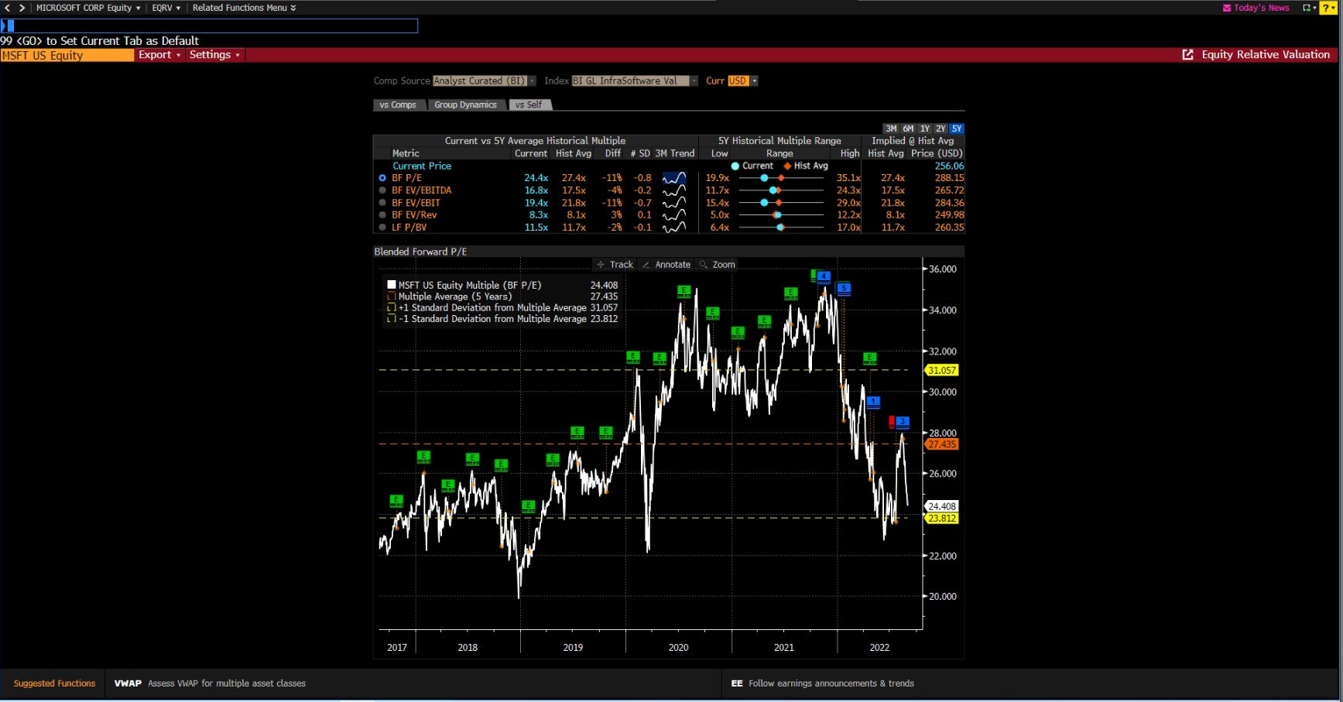This screenshot has height=702, width=1343.
Task: Select the 5Y time period
Action: coord(957,129)
